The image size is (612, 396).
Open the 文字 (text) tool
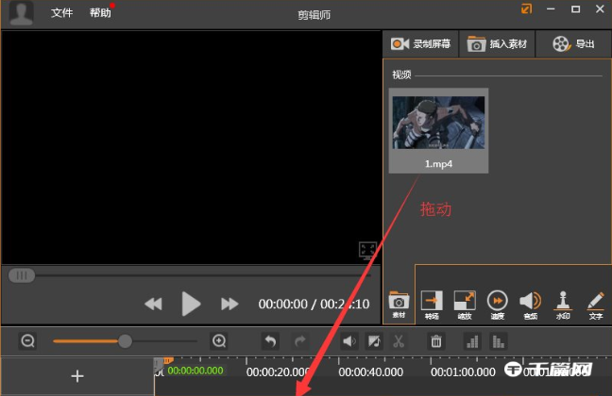pyautogui.click(x=595, y=304)
